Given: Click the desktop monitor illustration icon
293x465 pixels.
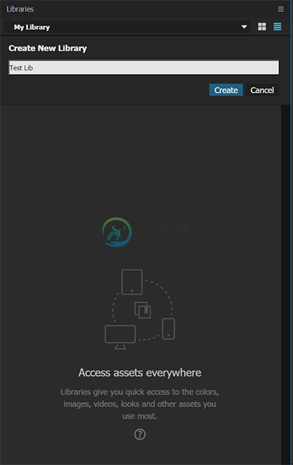Looking at the screenshot, I should click(120, 337).
